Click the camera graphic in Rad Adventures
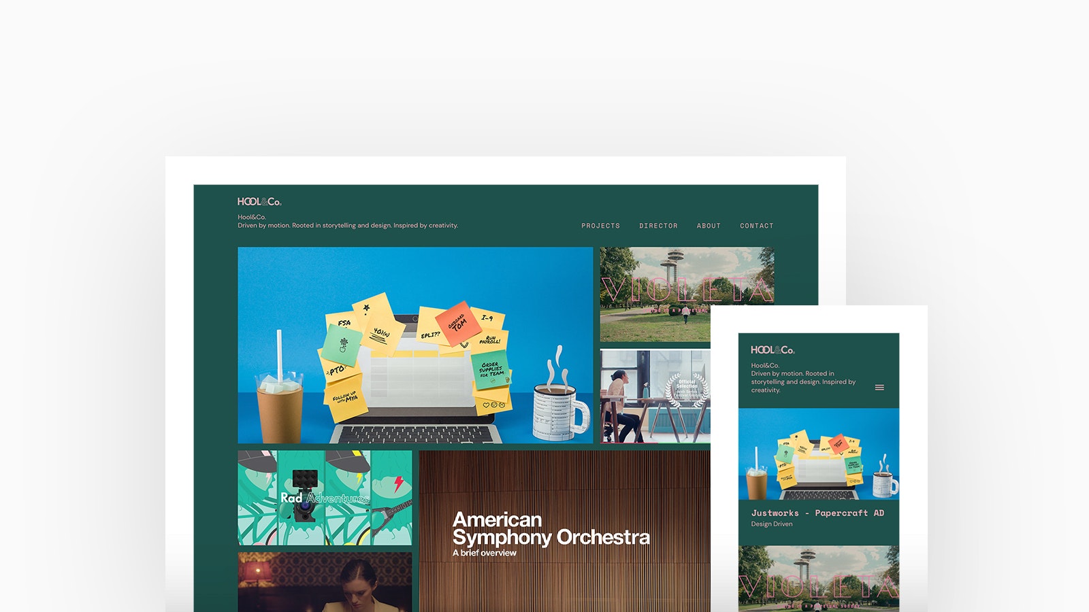 pyautogui.click(x=304, y=494)
